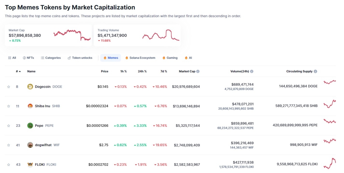Click Dogecoin's 7-day price chart thumbnail

point(329,82)
